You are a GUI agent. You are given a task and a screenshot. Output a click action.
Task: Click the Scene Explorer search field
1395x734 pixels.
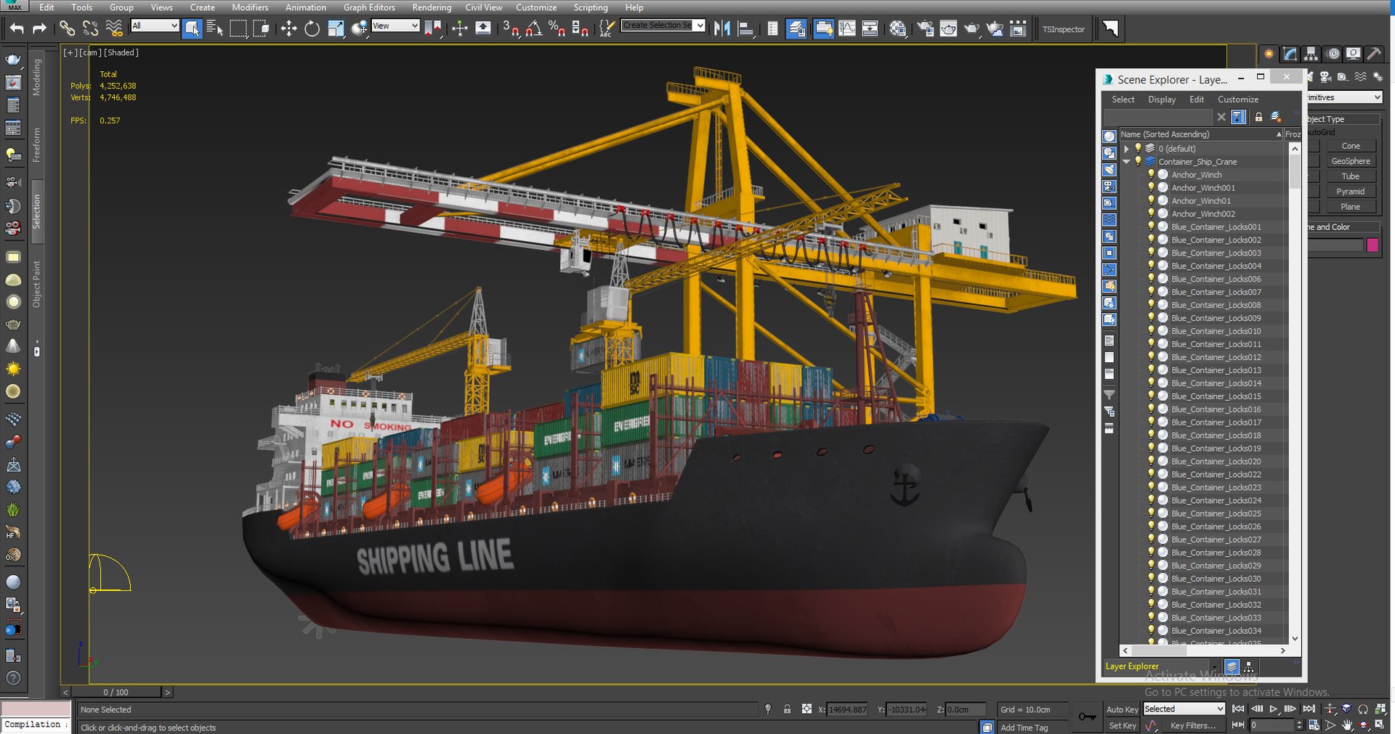pyautogui.click(x=1158, y=117)
